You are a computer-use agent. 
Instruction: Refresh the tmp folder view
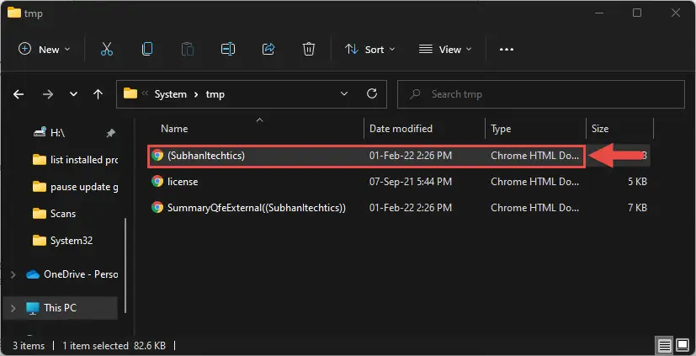(x=372, y=93)
